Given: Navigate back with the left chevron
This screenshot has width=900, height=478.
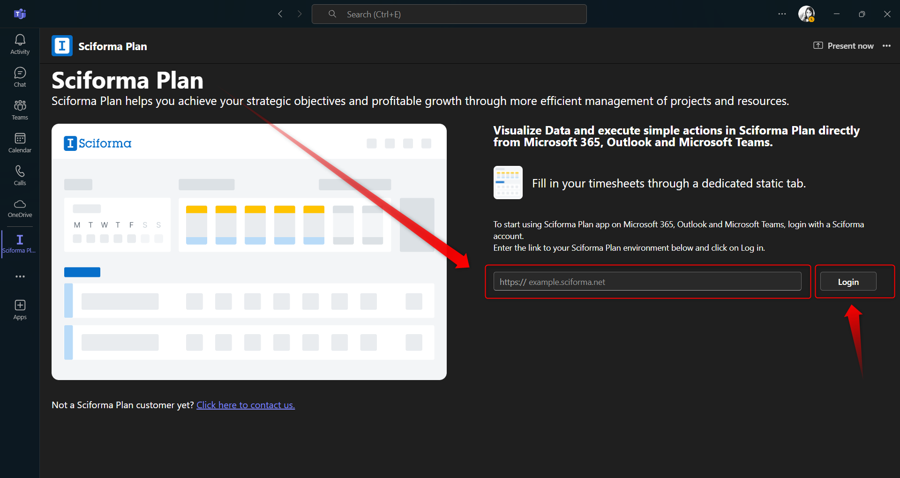Looking at the screenshot, I should click(280, 14).
